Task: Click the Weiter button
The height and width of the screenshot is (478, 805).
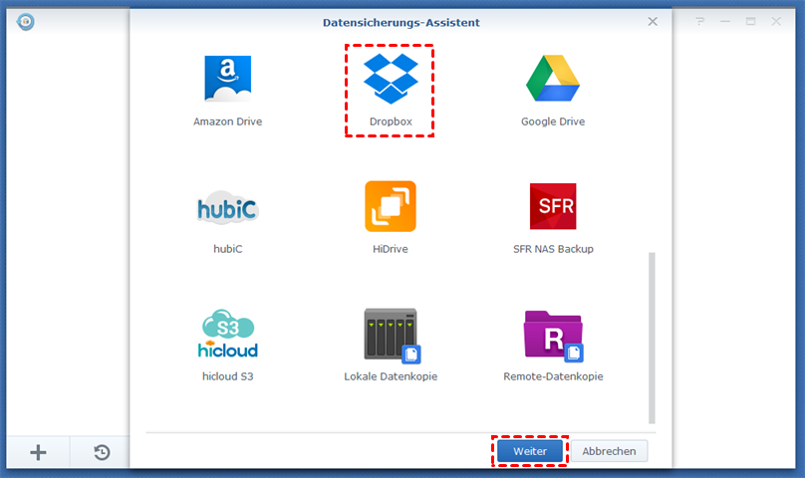Action: tap(530, 451)
